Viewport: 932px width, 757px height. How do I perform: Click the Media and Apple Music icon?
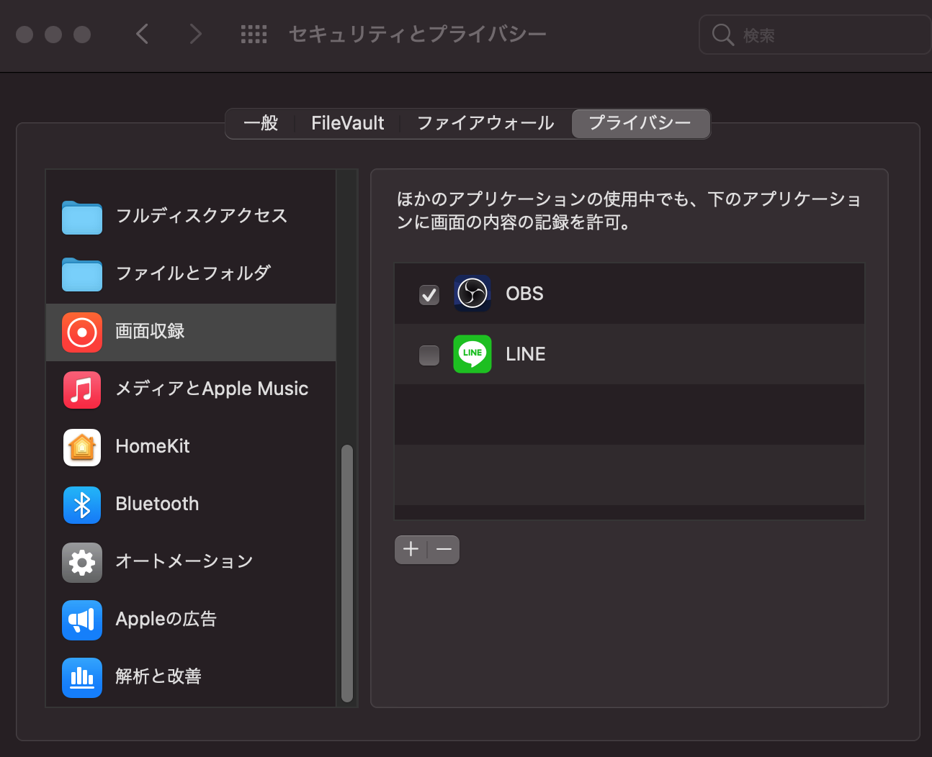[x=82, y=389]
